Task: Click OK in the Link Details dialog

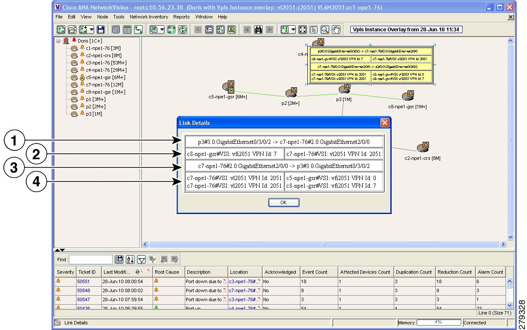Action: click(x=283, y=202)
